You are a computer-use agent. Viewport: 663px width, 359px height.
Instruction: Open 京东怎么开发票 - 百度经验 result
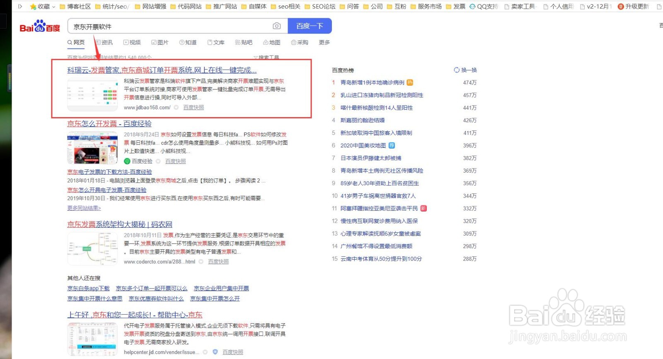(109, 124)
